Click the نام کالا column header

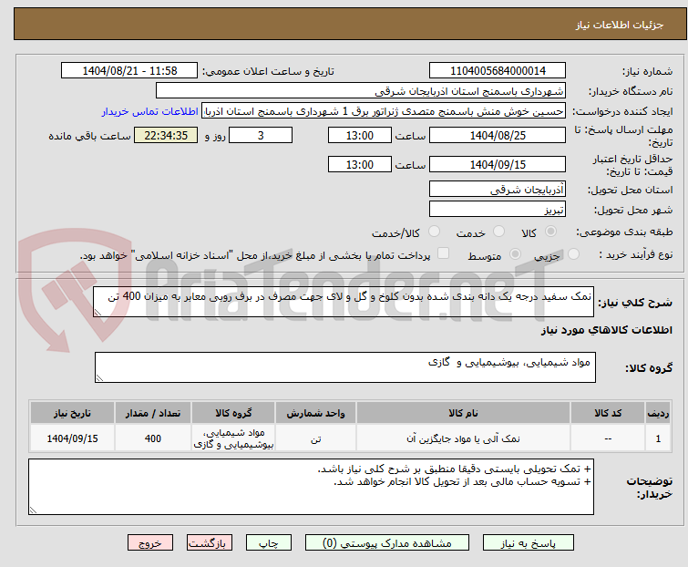point(463,413)
